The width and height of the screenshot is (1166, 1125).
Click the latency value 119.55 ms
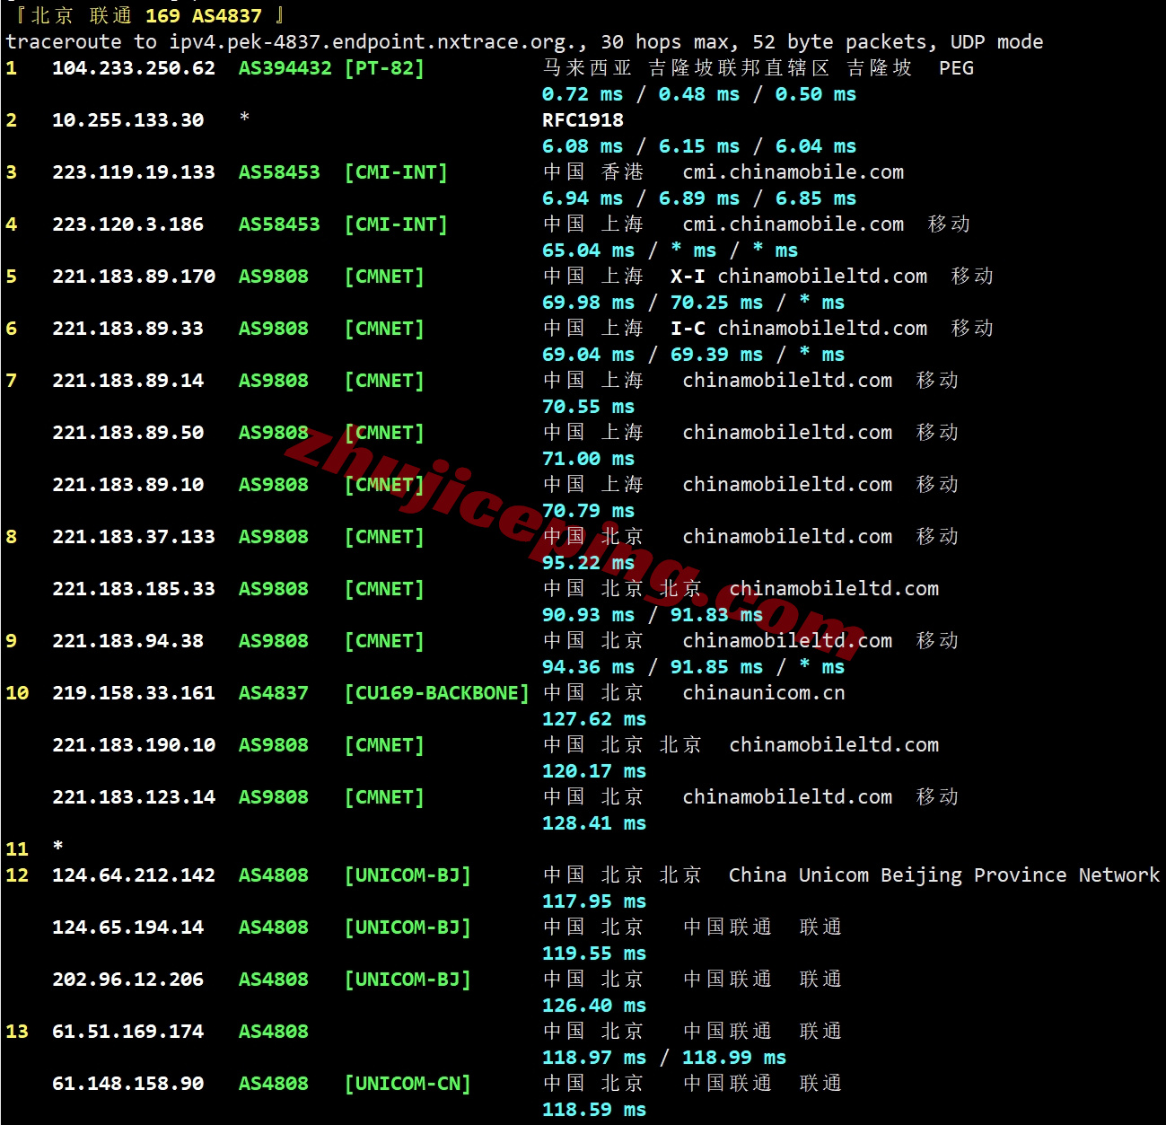594,954
